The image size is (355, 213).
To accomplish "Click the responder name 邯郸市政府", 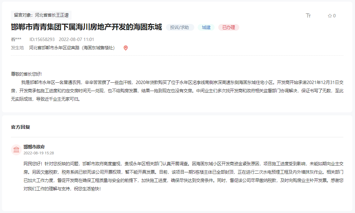I will (x=34, y=147).
